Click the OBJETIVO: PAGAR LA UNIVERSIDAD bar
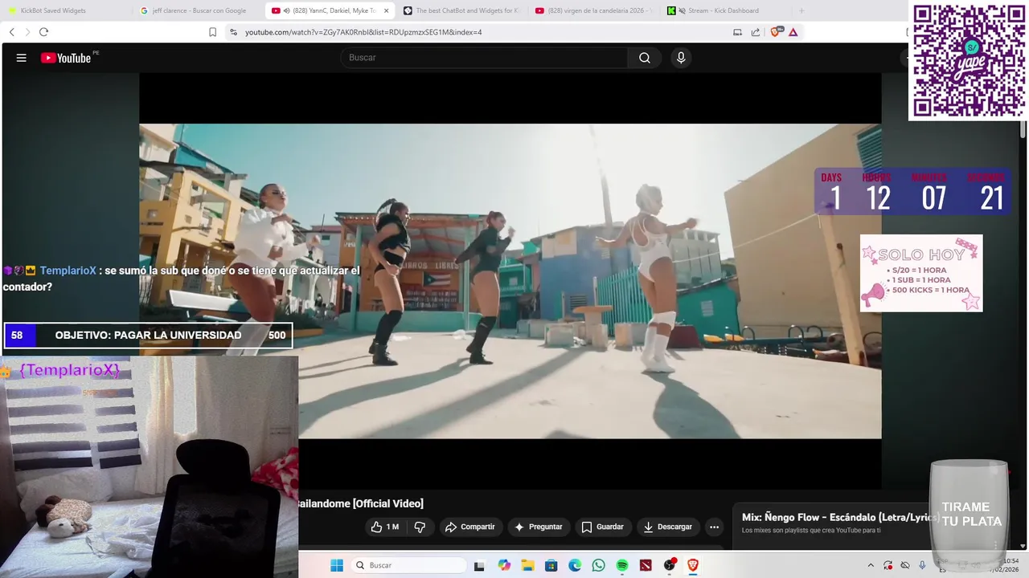1029x578 pixels. pyautogui.click(x=148, y=335)
